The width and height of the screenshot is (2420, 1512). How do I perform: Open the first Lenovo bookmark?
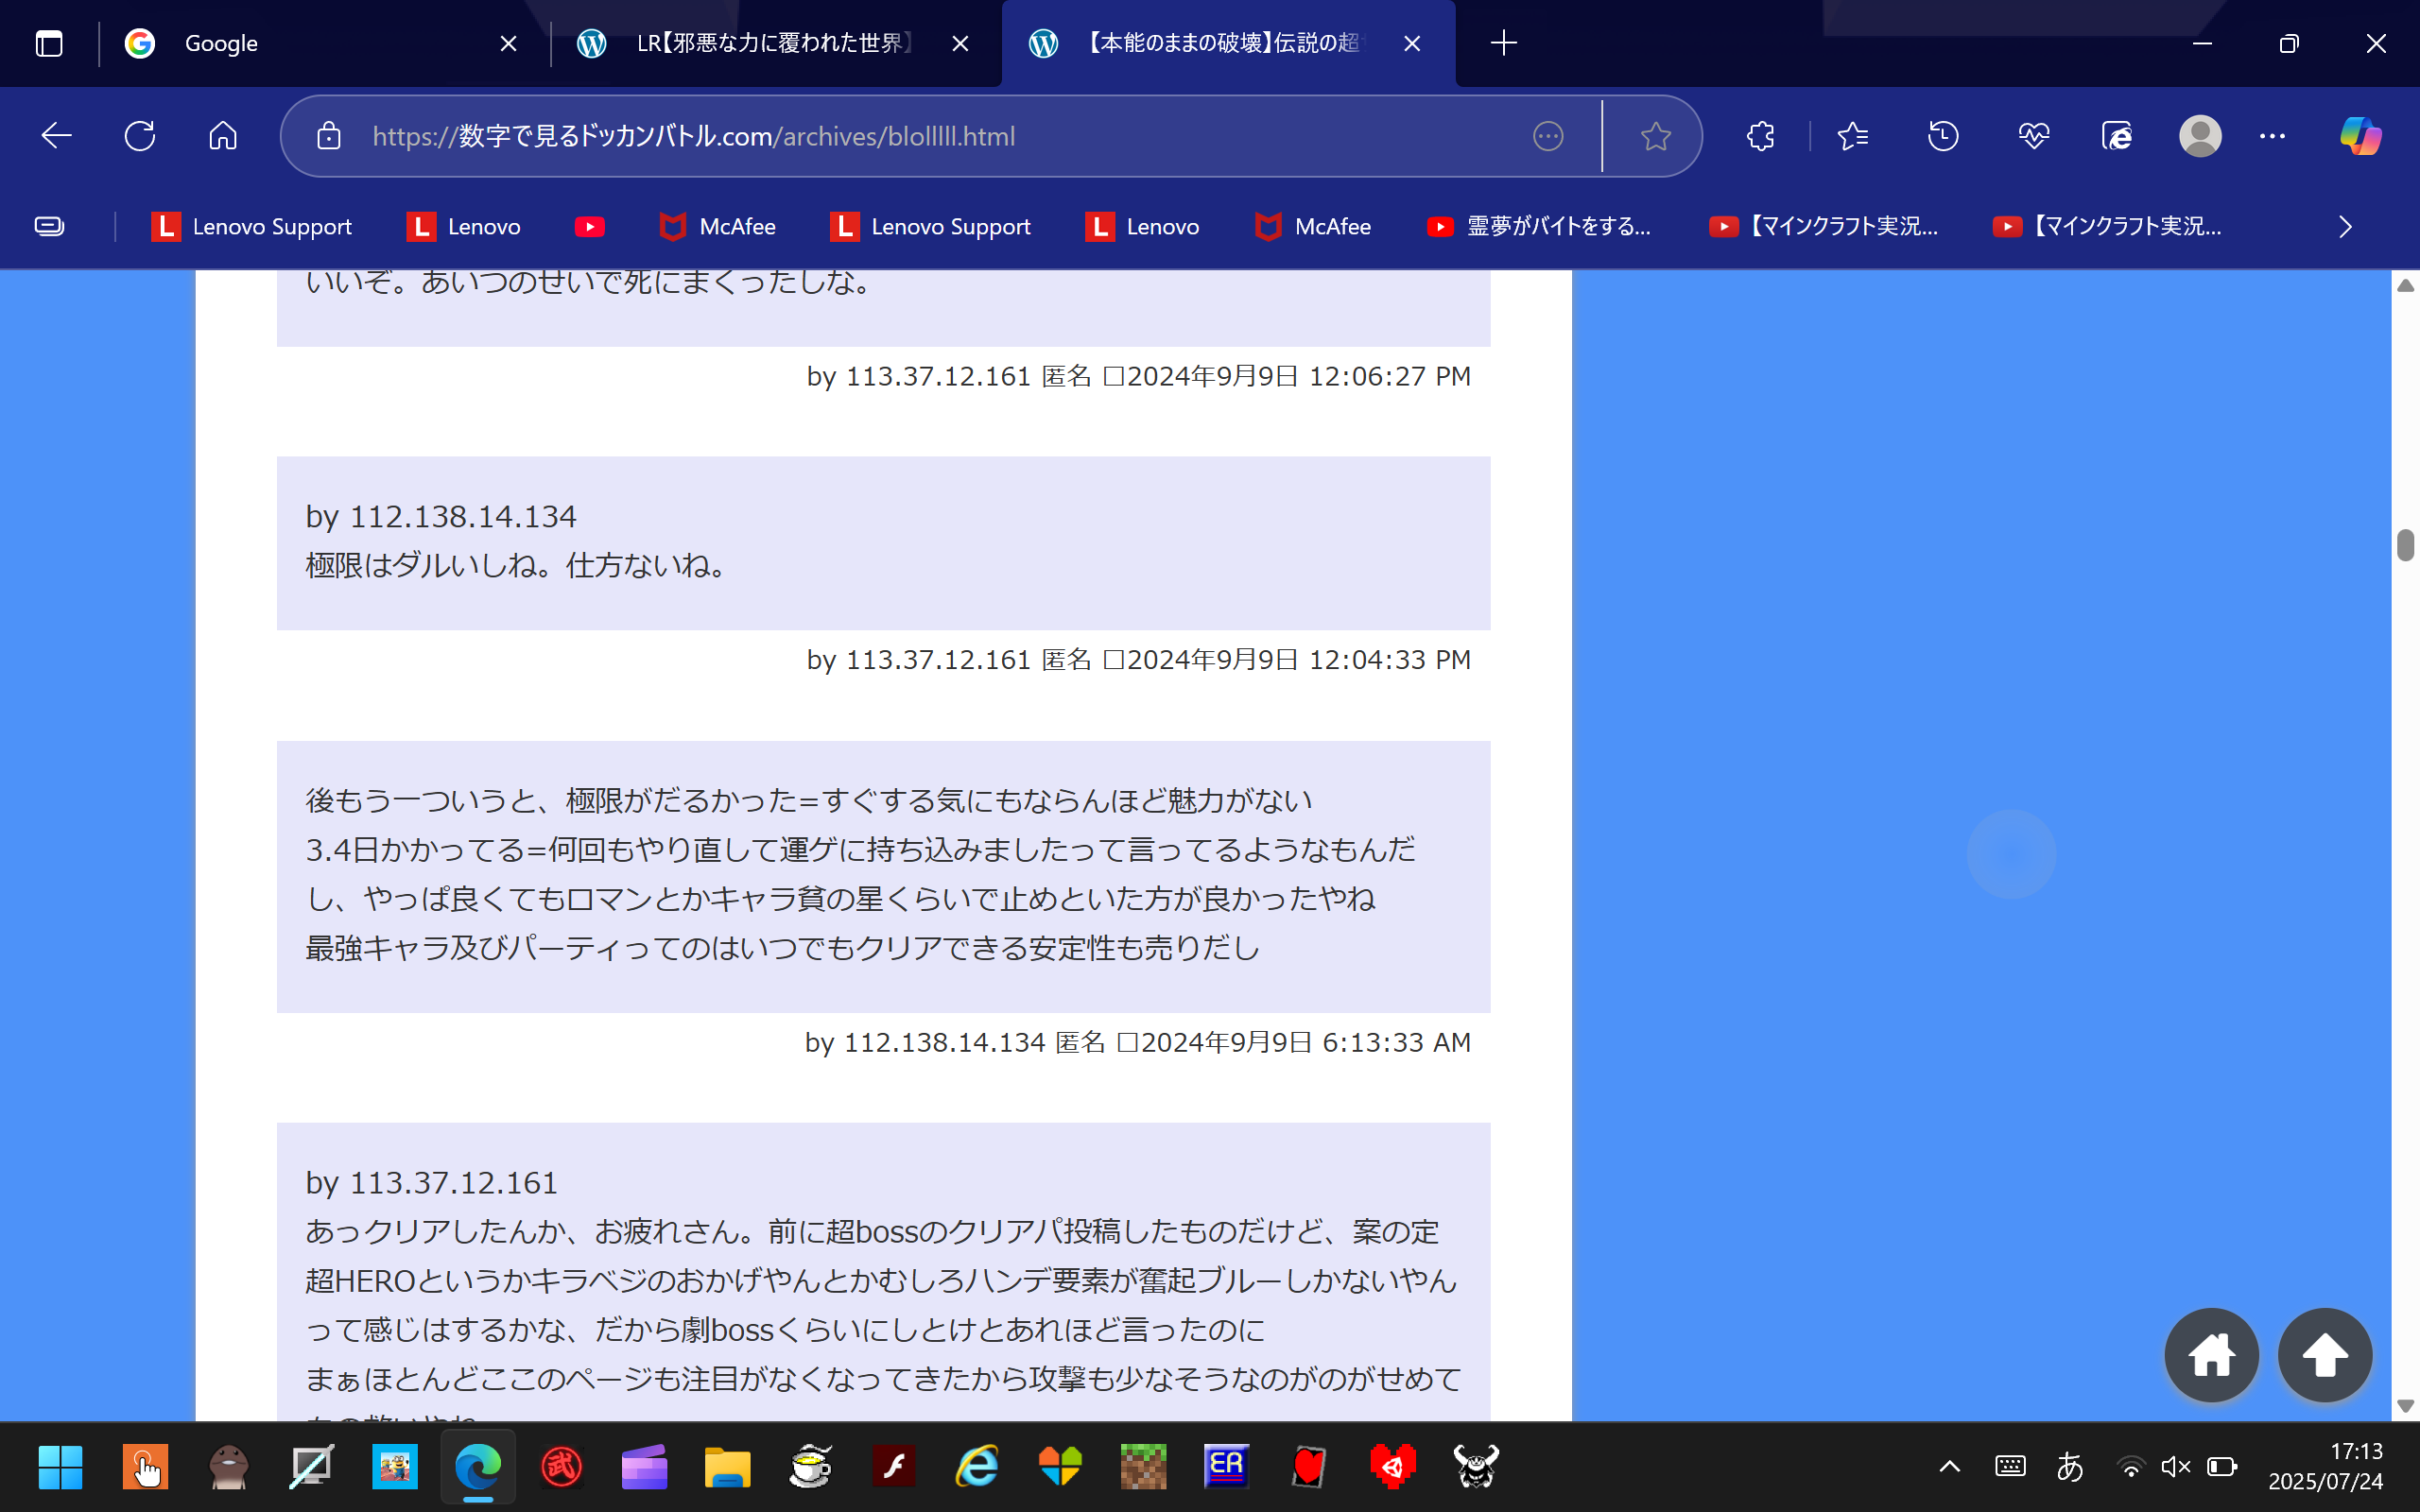click(463, 227)
